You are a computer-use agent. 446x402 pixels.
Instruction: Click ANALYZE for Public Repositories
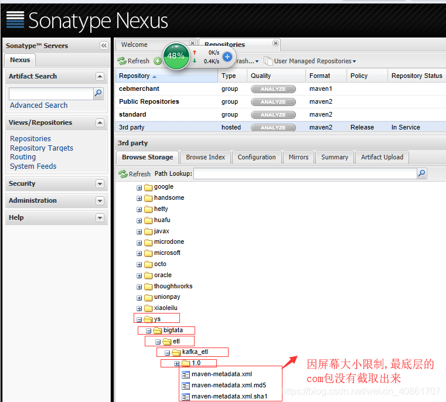coord(273,102)
